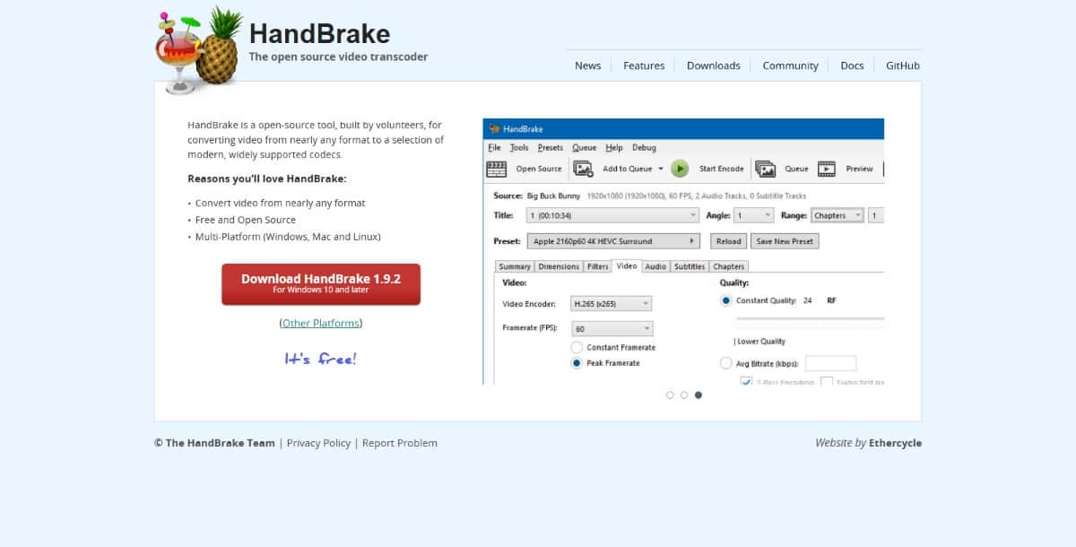Open the Features navigation link
Screen dimensions: 1076x547
[x=644, y=65]
